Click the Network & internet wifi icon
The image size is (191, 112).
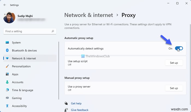coord(7,58)
